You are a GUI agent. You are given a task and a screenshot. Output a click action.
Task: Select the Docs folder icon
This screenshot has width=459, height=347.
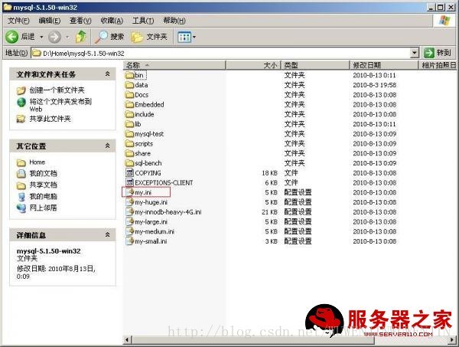pos(130,95)
